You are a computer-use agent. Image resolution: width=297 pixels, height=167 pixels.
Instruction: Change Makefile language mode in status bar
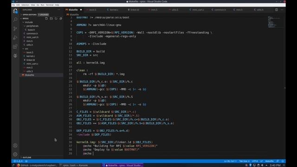(269, 161)
